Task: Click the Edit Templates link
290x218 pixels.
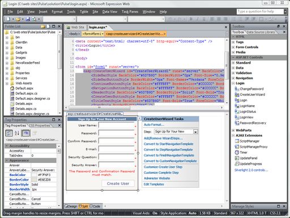Action: (153, 184)
